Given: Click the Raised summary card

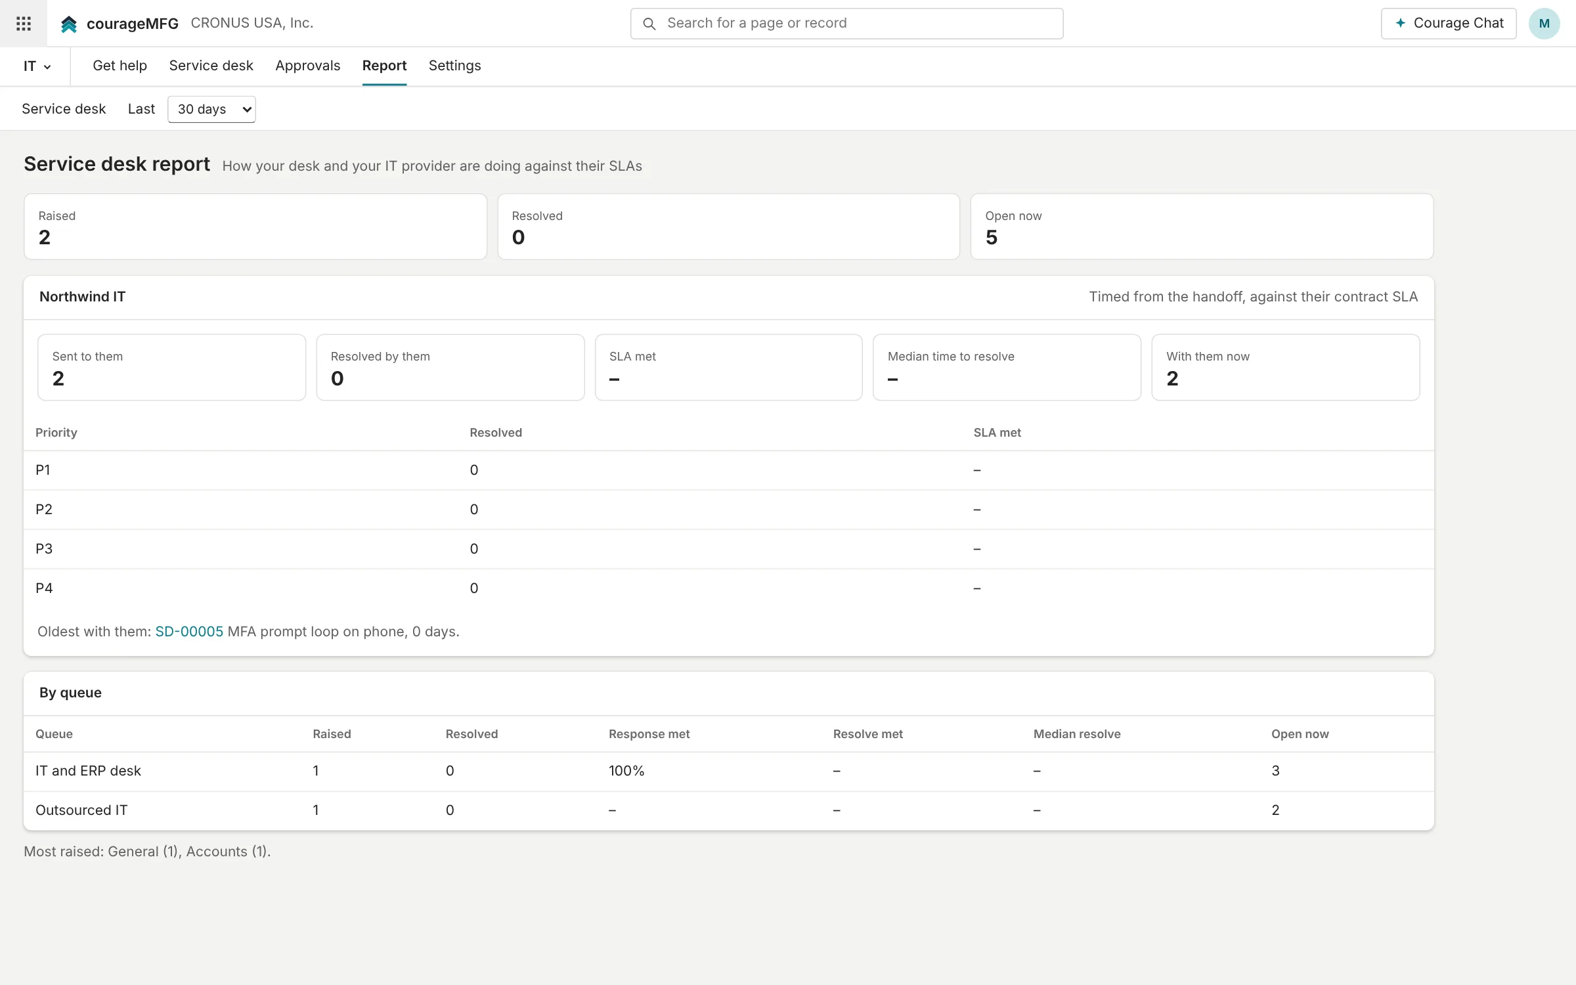Looking at the screenshot, I should (x=255, y=227).
